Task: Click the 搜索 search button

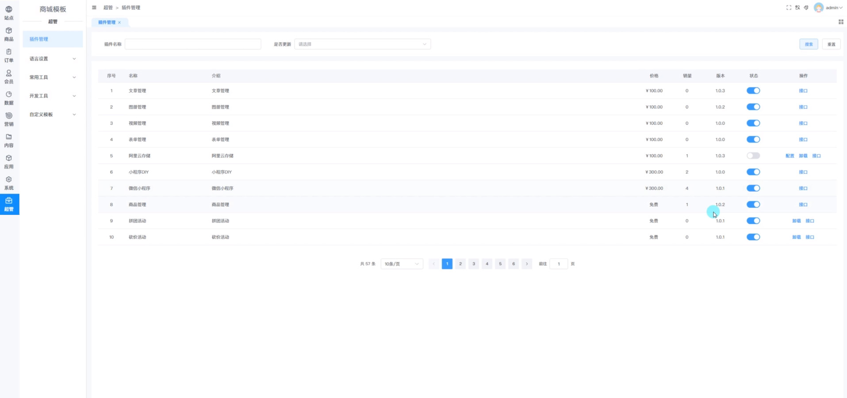Action: click(x=809, y=44)
